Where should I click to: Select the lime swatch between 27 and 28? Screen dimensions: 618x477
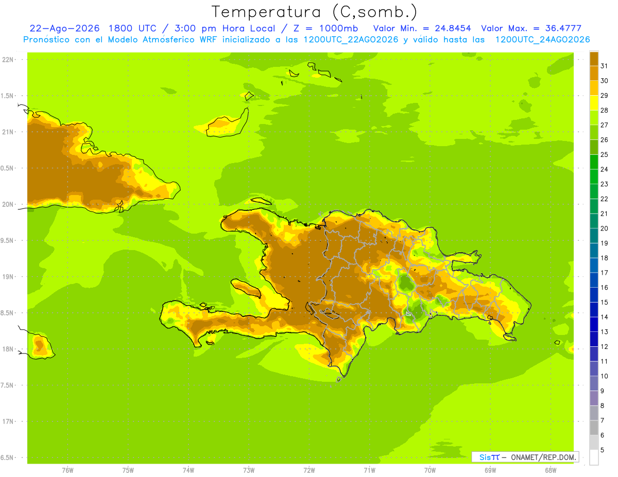pos(594,118)
